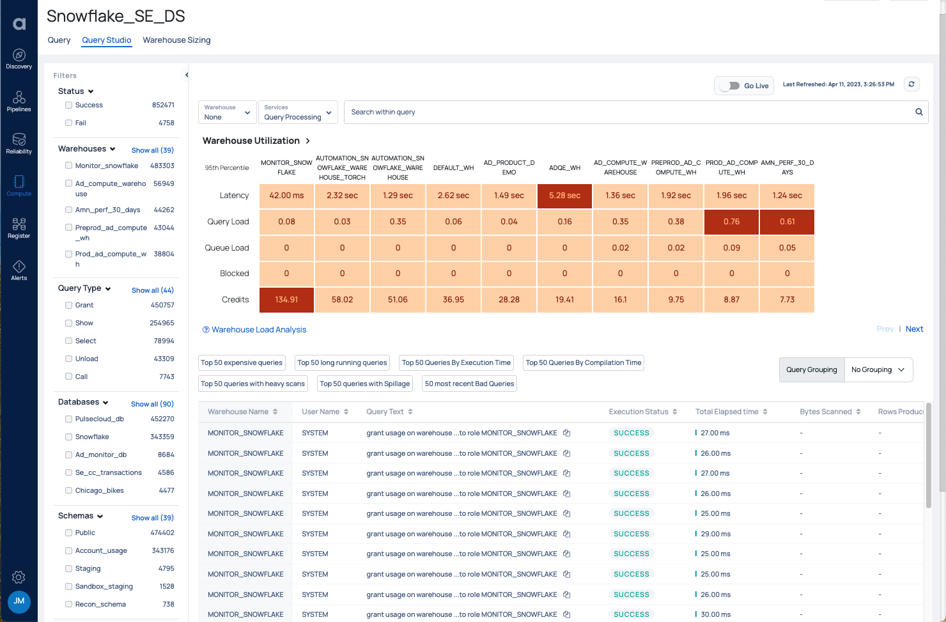Screen dimensions: 946x622
Task: Show all 44 query types
Action: coord(153,290)
